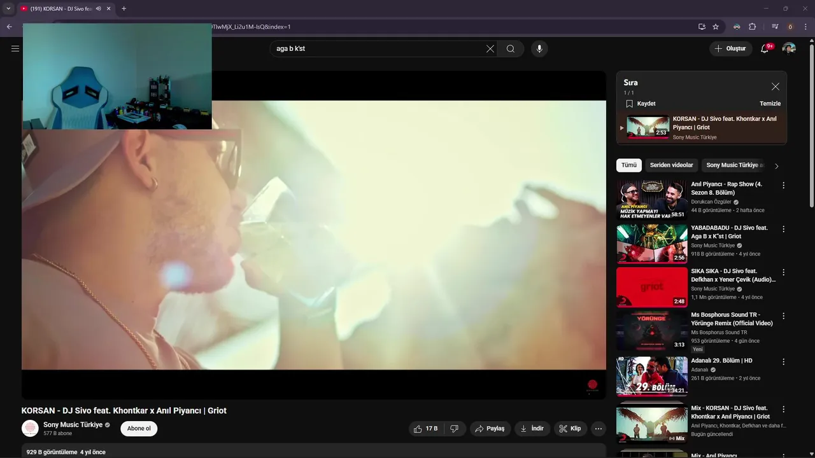Subscribe with Abone ol button
The width and height of the screenshot is (815, 458).
pos(139,429)
